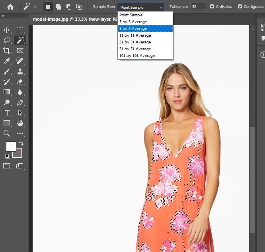
Task: Pick 51 by 51 Average option
Action: (145, 49)
